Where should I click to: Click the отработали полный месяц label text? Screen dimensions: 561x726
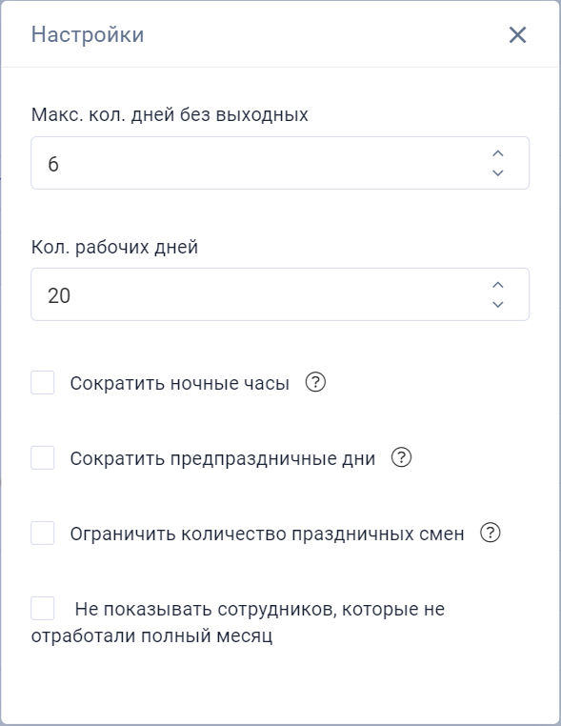pos(151,635)
